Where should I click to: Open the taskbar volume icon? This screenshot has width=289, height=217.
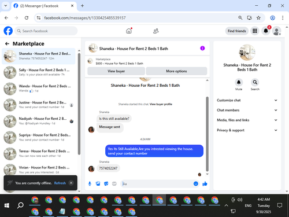[240, 200]
